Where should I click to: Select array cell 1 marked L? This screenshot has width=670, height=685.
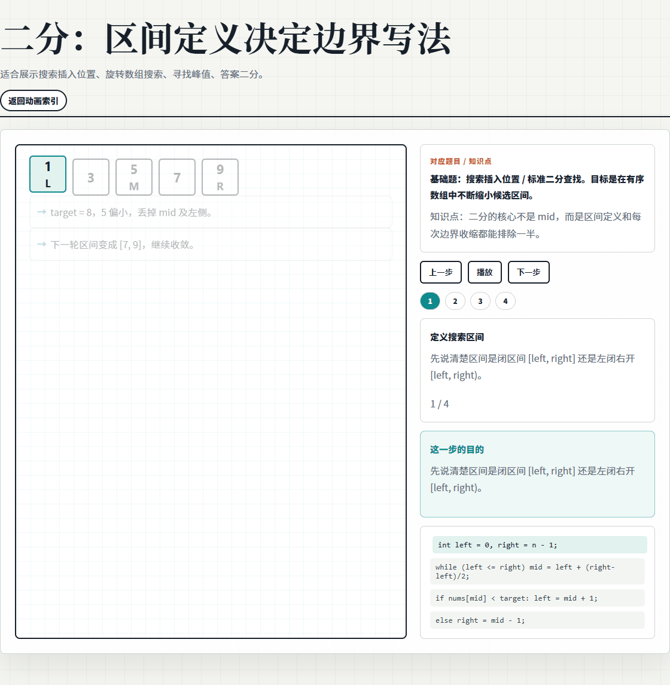pyautogui.click(x=48, y=174)
